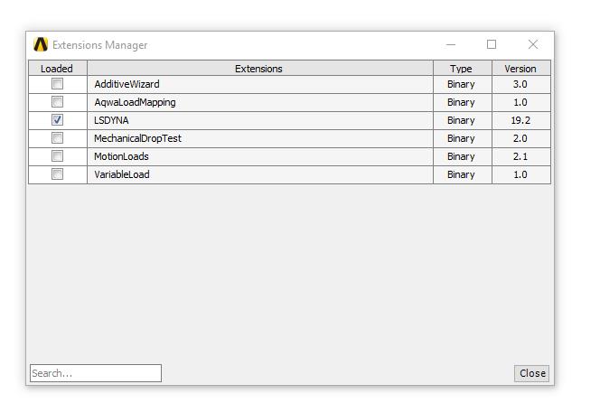The image size is (600, 403).
Task: Click version 3.0 of AdditiveWizard
Action: pyautogui.click(x=520, y=84)
